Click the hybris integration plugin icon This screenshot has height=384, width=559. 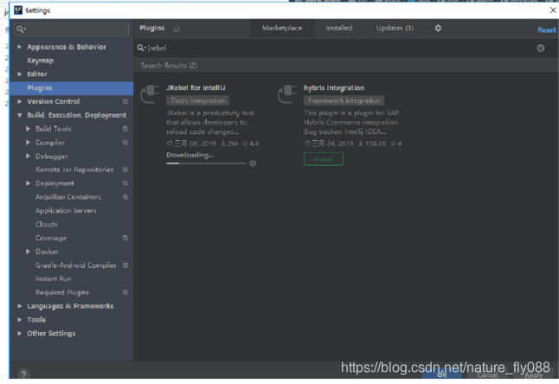point(287,93)
